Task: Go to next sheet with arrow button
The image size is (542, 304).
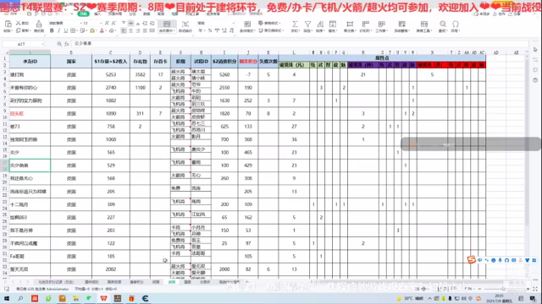Action: coord(20,282)
